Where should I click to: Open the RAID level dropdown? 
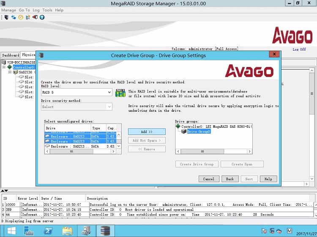pyautogui.click(x=109, y=92)
